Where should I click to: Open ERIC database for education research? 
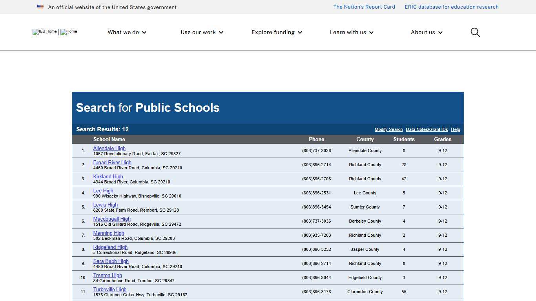tap(452, 7)
